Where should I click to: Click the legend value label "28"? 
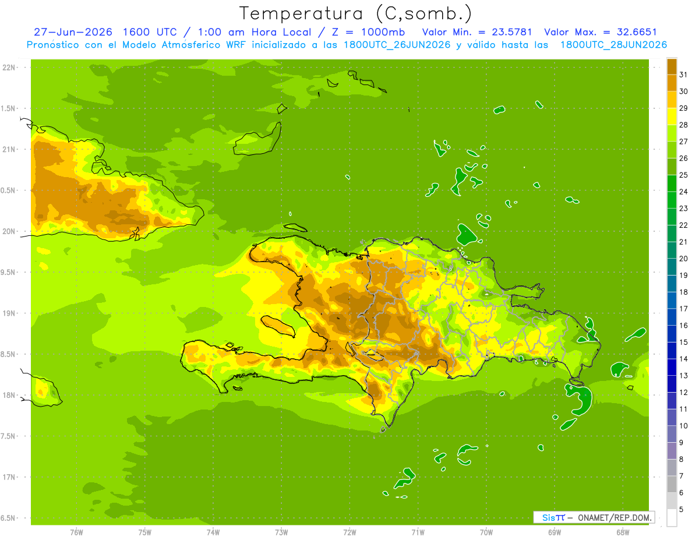(684, 125)
